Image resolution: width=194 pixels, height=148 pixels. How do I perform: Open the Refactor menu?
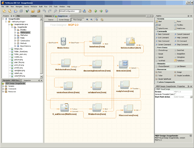click(x=34, y=6)
